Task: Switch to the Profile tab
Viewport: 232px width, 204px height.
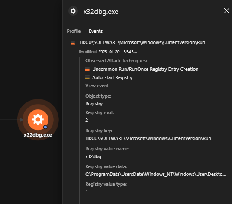Action: tap(74, 31)
